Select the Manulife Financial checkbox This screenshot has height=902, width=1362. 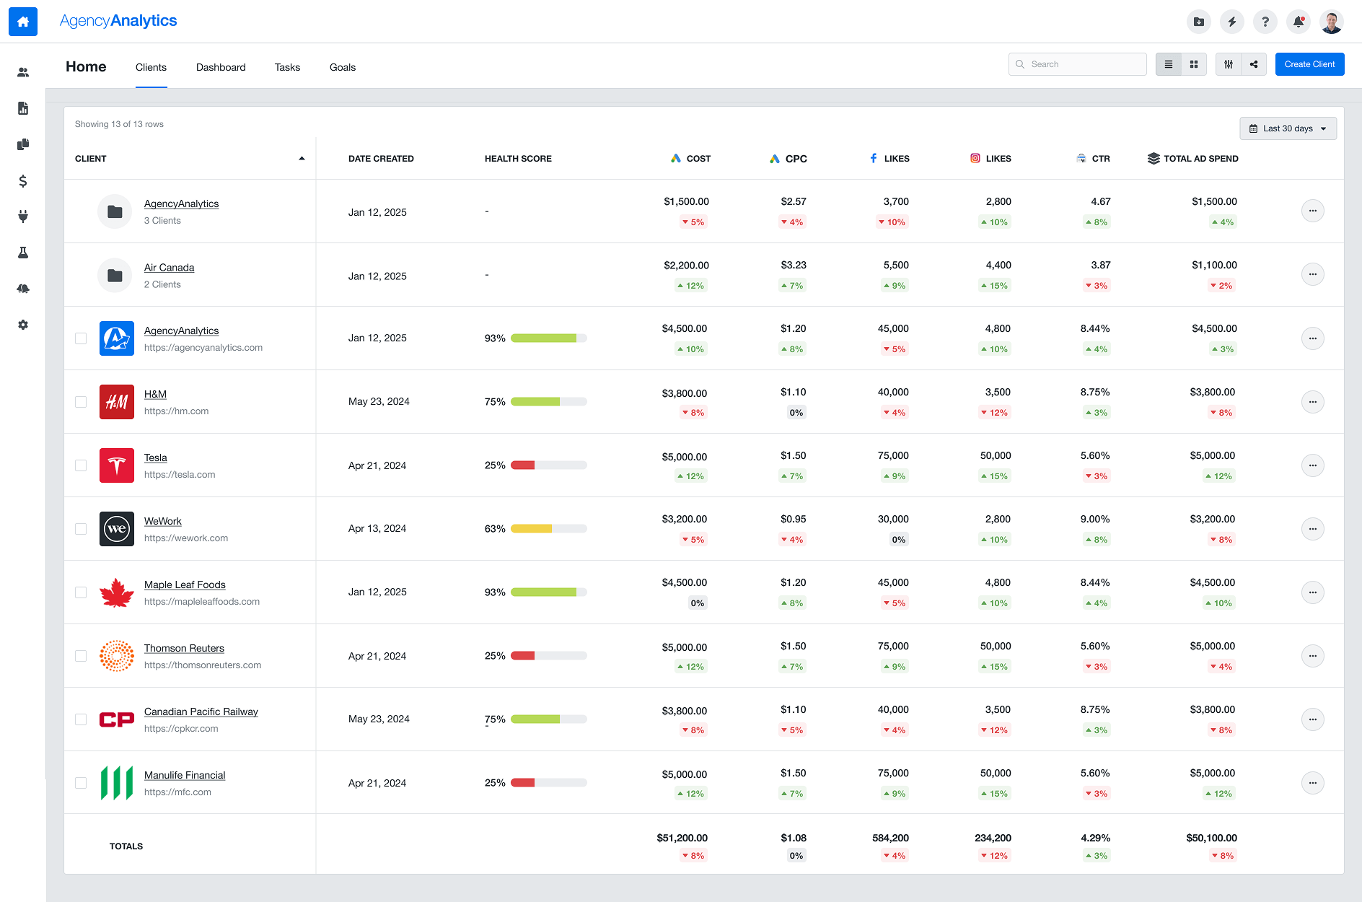click(81, 783)
